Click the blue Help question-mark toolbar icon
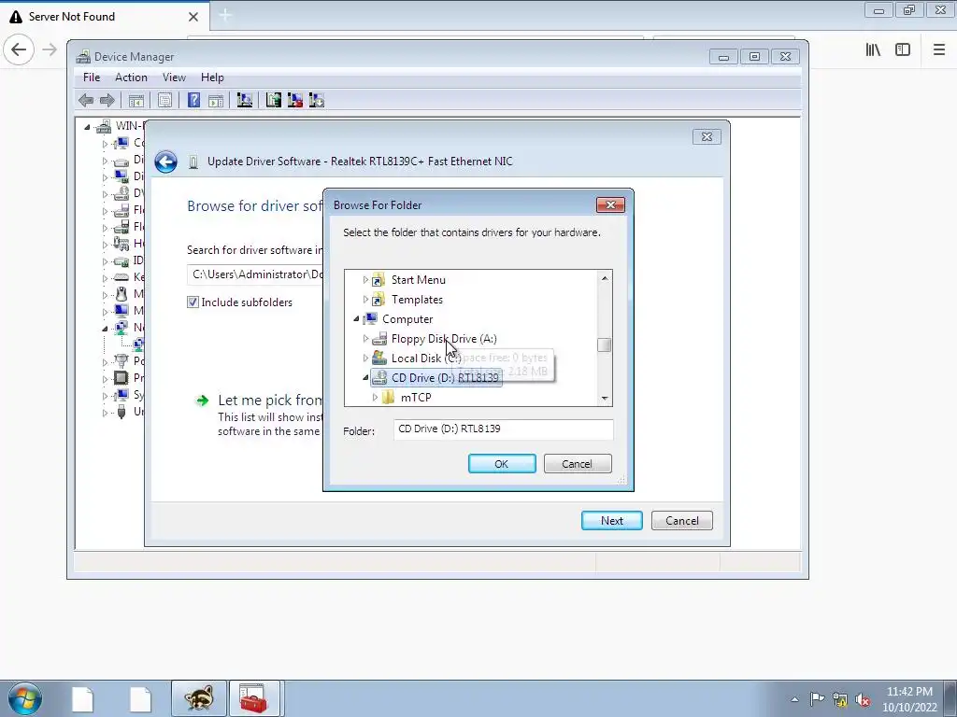Image resolution: width=957 pixels, height=717 pixels. pyautogui.click(x=193, y=100)
